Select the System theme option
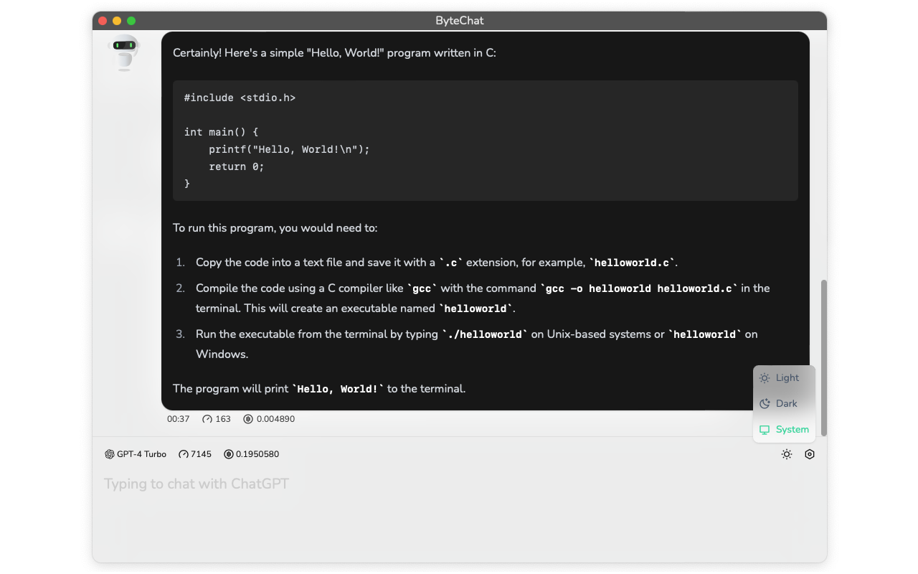918x574 pixels. (x=784, y=430)
